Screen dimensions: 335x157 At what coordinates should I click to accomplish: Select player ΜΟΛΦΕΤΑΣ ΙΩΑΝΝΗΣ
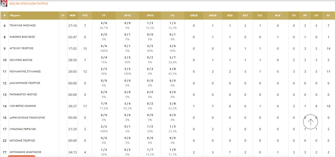pos(23,106)
